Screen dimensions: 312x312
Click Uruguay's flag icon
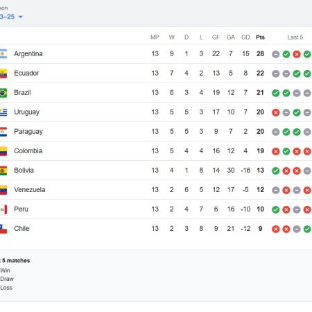(3, 112)
